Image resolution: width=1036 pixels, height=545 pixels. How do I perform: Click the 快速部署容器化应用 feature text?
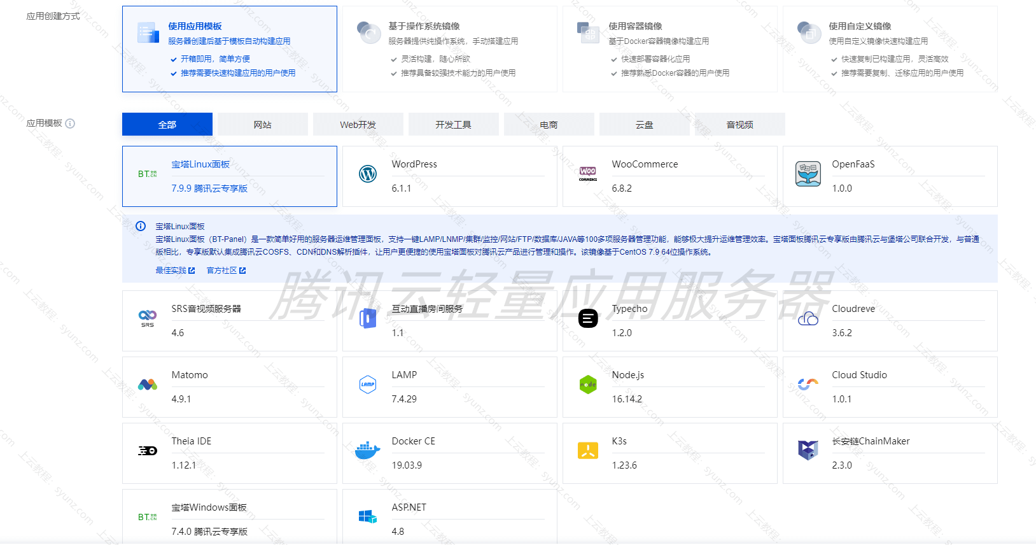655,59
